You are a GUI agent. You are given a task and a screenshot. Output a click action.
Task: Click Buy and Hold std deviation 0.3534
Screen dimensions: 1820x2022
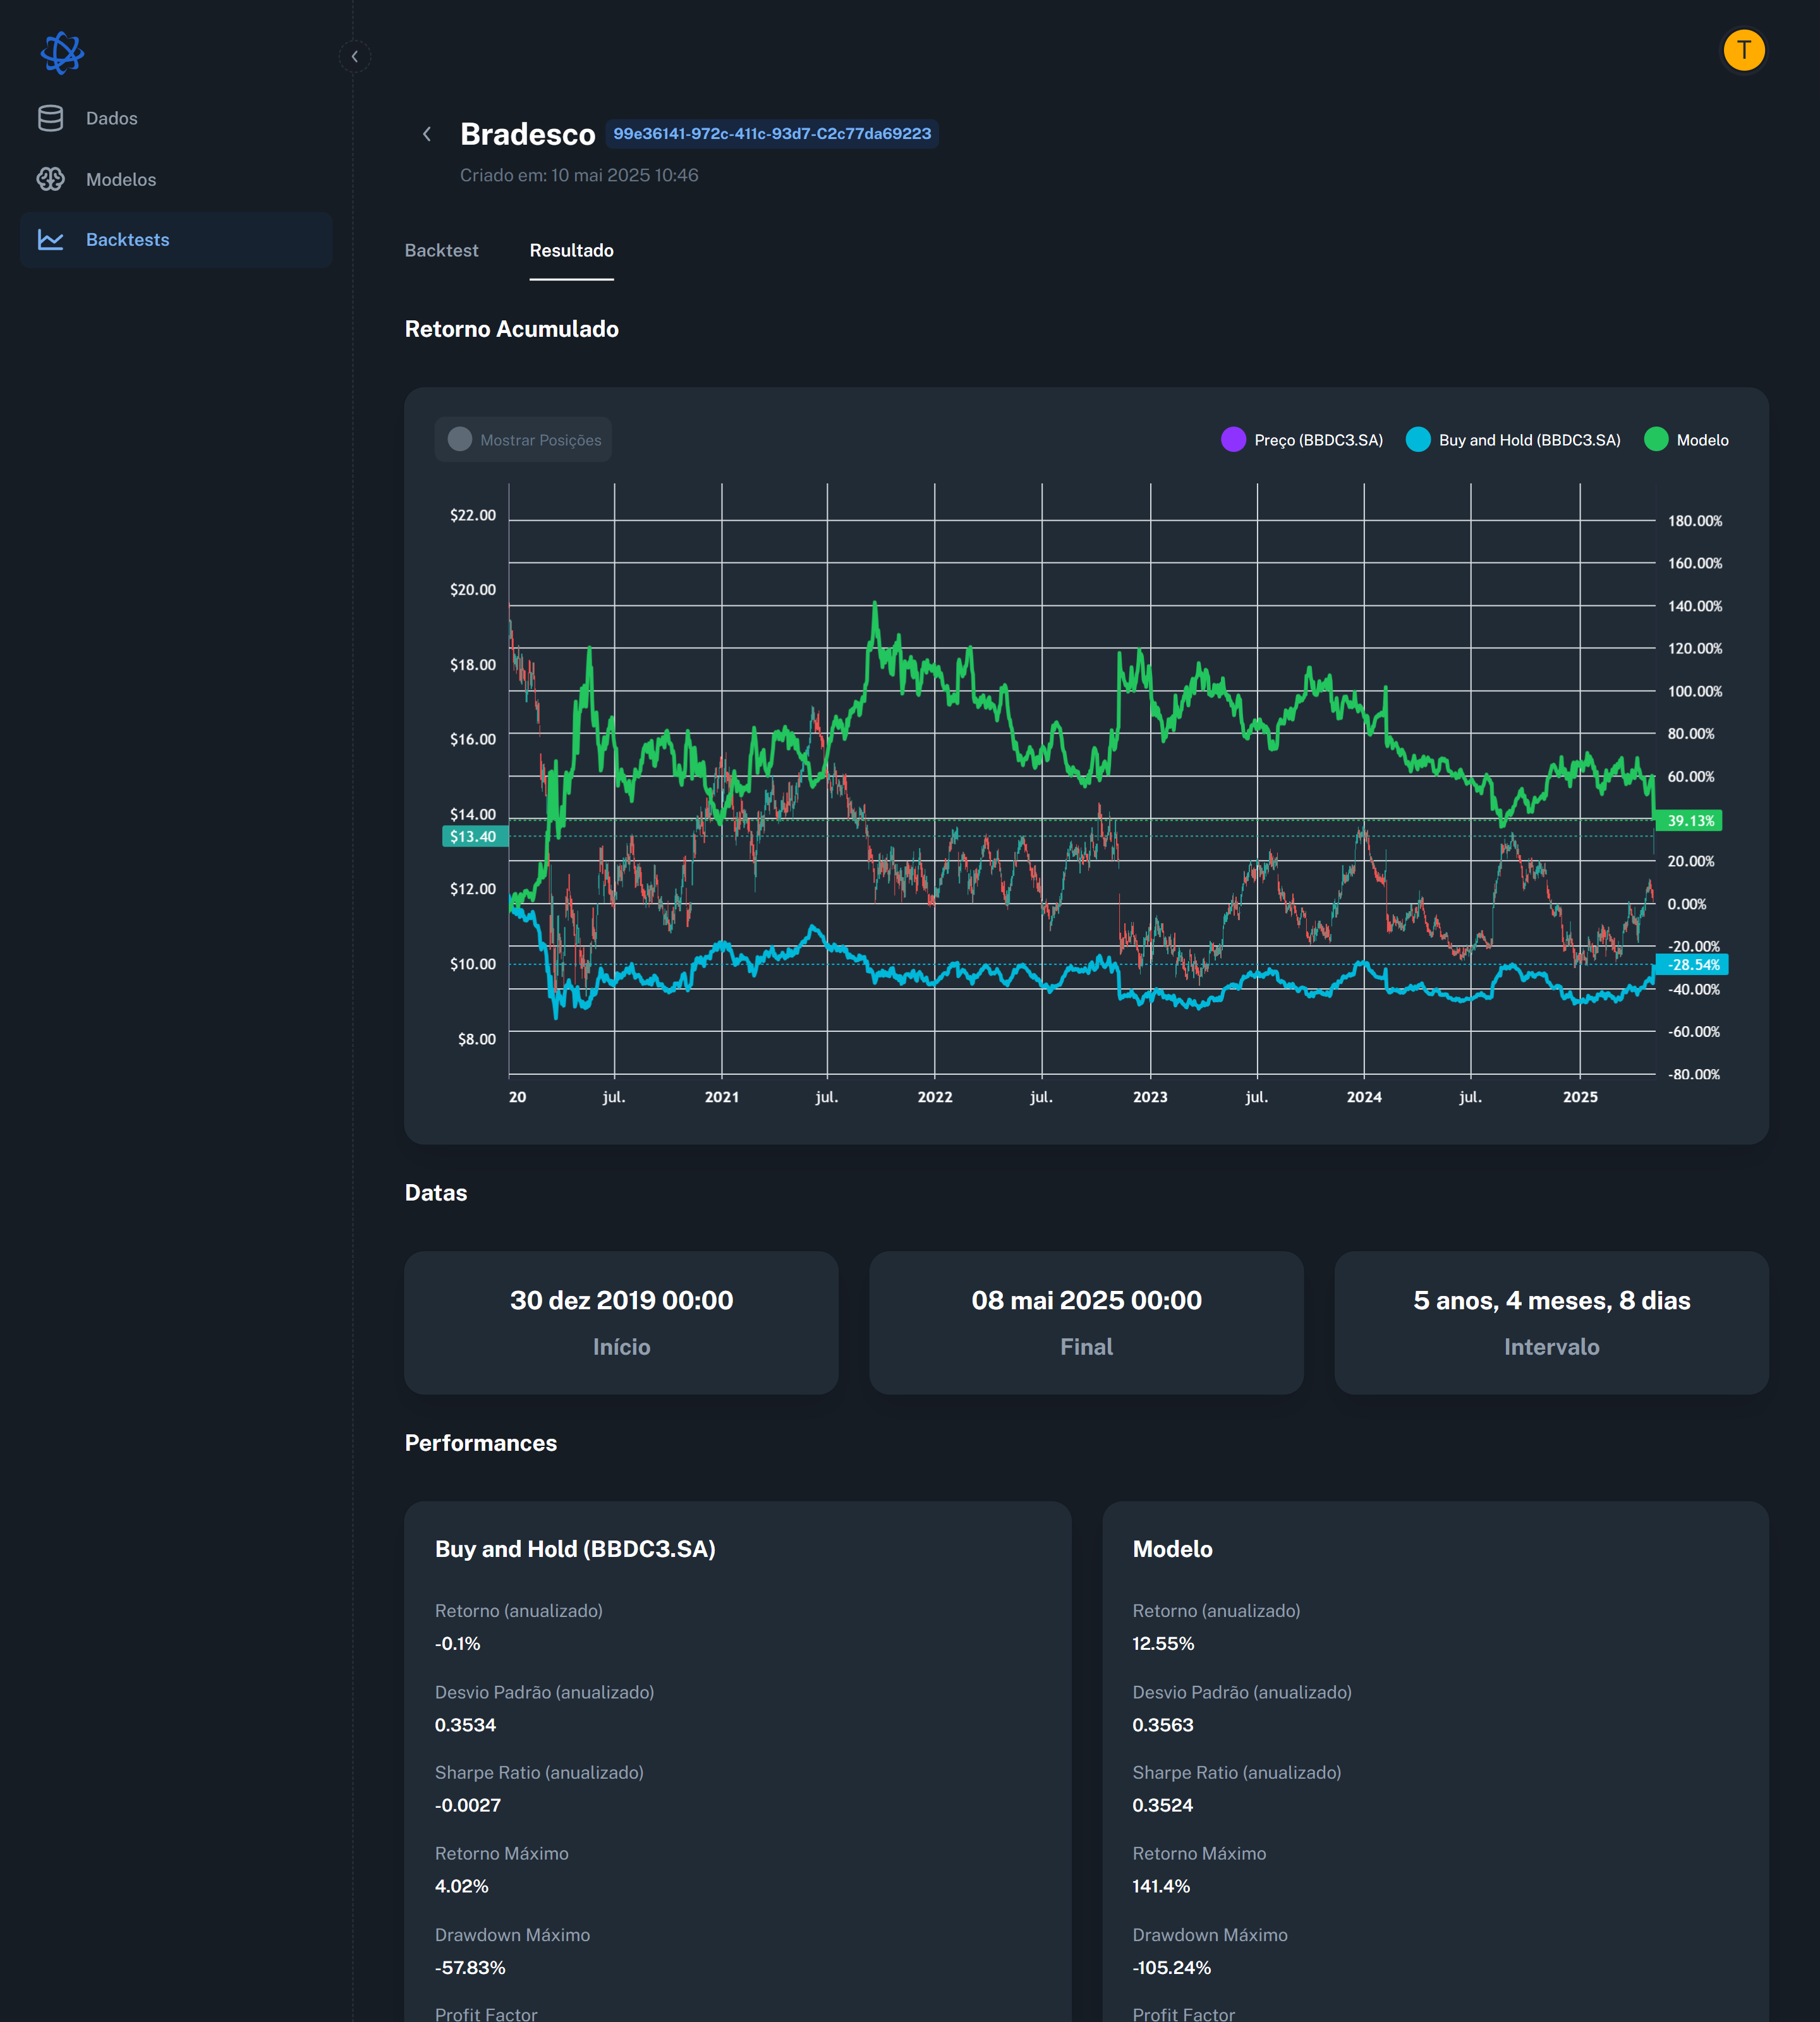coord(465,1725)
